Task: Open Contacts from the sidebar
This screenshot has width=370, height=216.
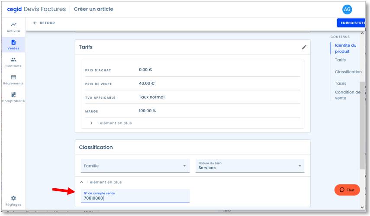Action: (x=13, y=62)
